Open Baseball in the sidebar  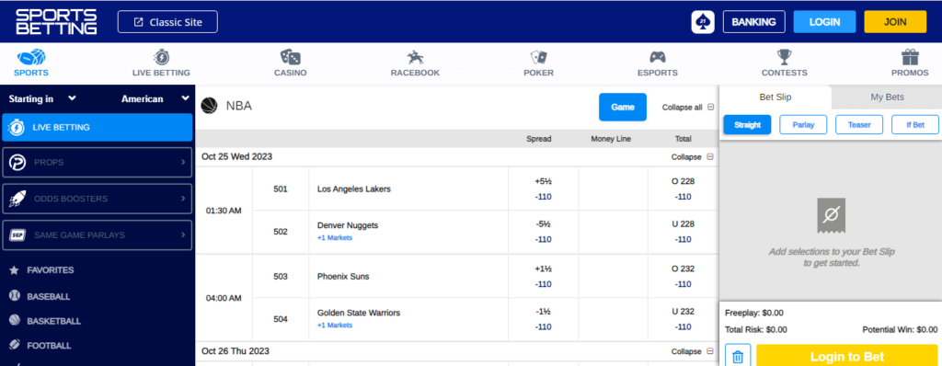click(x=49, y=296)
